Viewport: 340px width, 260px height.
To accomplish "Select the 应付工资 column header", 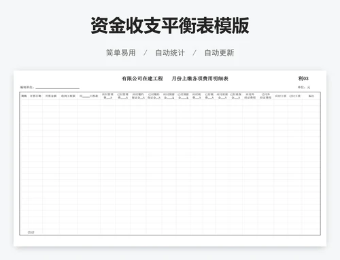I will pos(281,96).
